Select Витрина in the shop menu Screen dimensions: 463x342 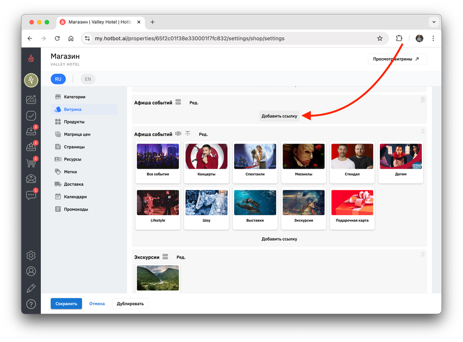click(x=84, y=109)
